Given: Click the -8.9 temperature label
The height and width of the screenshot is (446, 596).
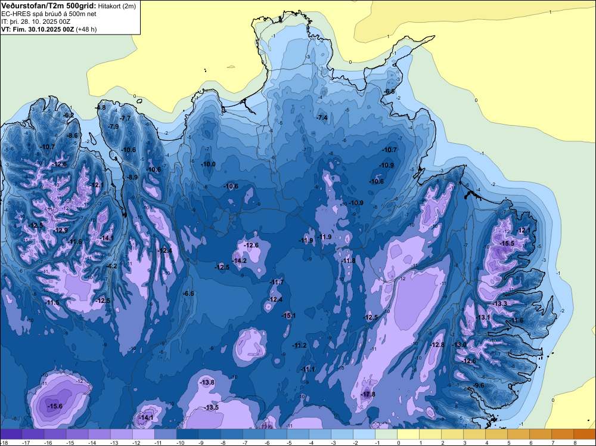Looking at the screenshot, I should 132,177.
